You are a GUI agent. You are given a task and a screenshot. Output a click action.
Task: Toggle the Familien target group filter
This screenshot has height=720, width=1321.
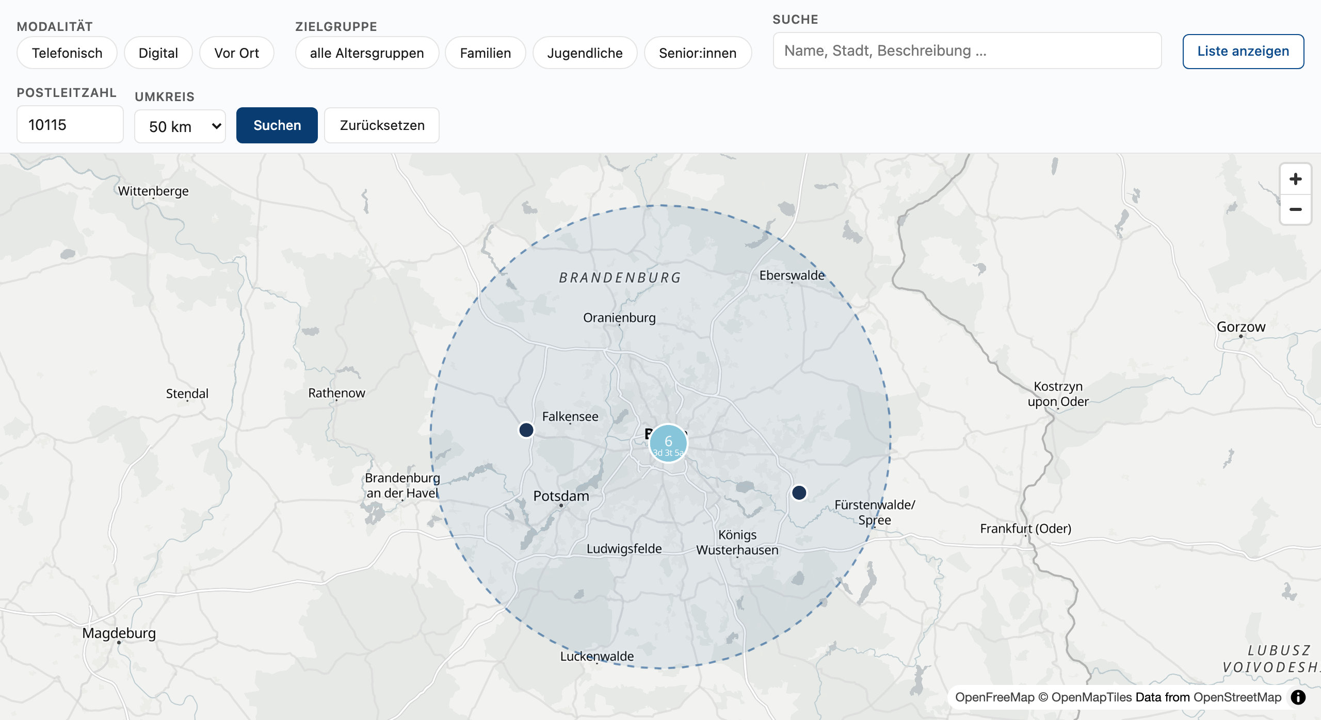486,53
